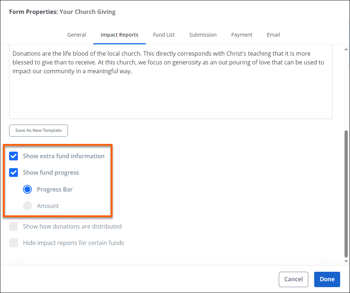Choose the Amount radio option
350x293 pixels.
point(27,206)
